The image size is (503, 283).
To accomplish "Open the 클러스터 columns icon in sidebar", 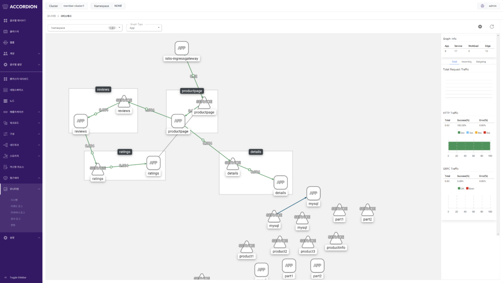I will [x=5, y=31].
